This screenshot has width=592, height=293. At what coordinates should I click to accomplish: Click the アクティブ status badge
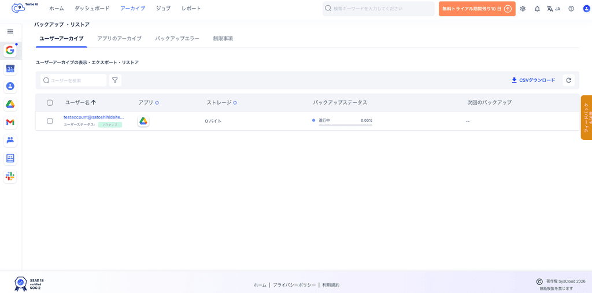tap(110, 125)
